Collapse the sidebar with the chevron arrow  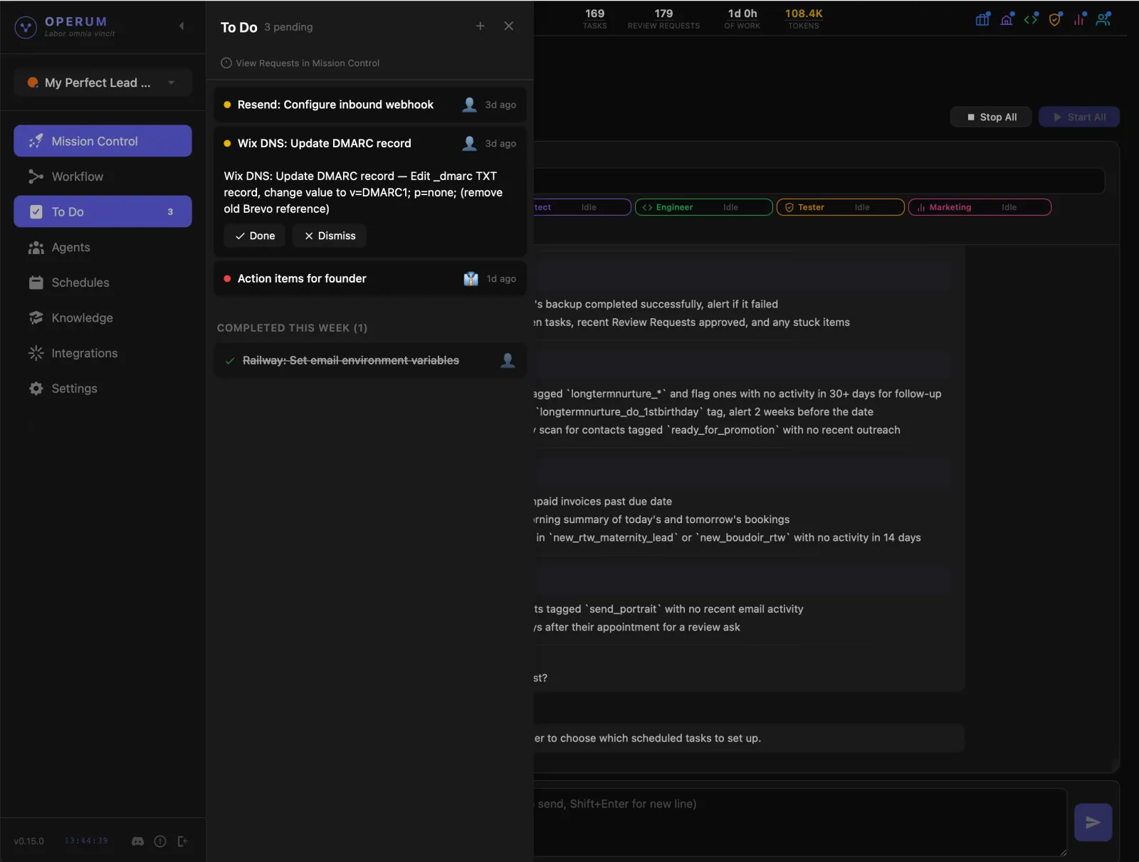182,26
